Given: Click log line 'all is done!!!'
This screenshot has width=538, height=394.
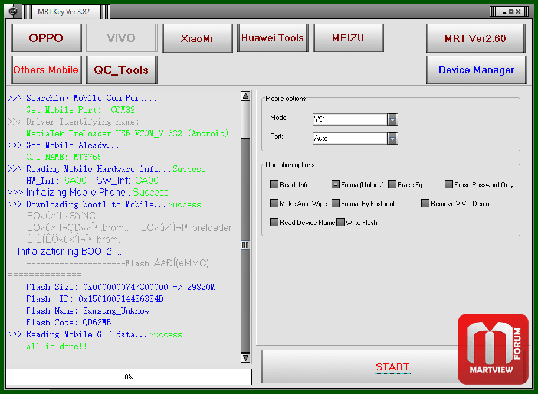Looking at the screenshot, I should point(60,346).
